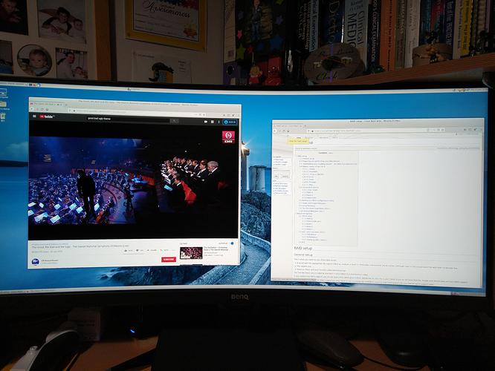
Task: Close the RAID setup browser tab
Action: 300,125
